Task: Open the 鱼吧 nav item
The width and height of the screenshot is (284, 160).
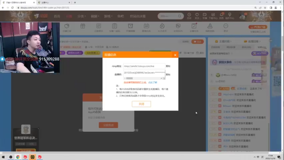Action: coord(120,16)
